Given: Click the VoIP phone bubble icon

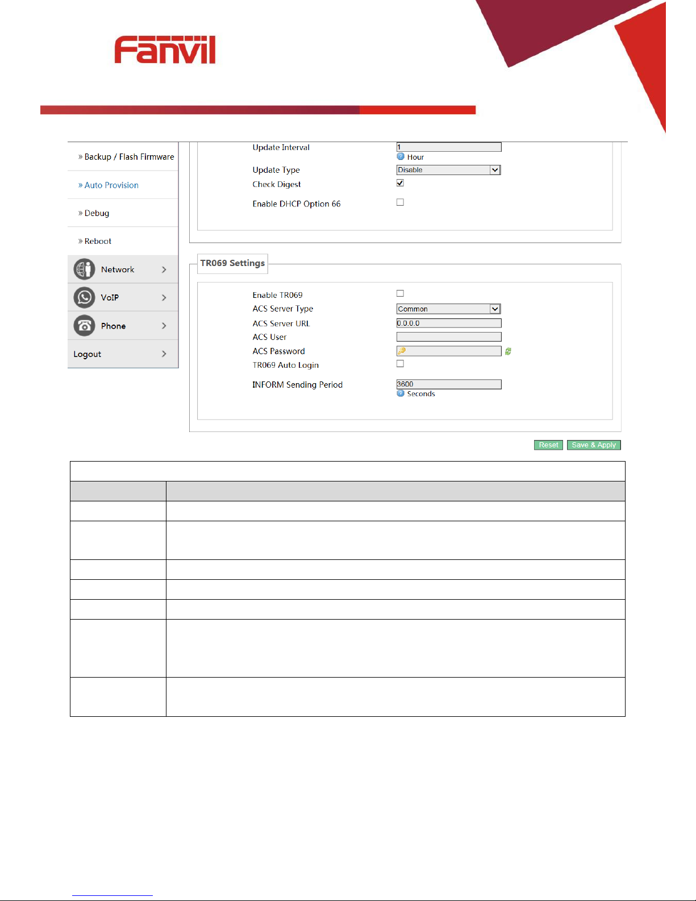Looking at the screenshot, I should pos(84,297).
